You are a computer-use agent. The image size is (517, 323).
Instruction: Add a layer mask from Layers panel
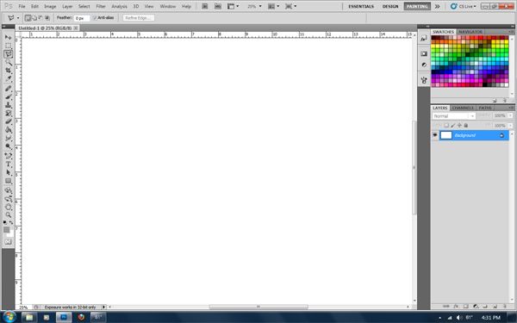pyautogui.click(x=465, y=306)
